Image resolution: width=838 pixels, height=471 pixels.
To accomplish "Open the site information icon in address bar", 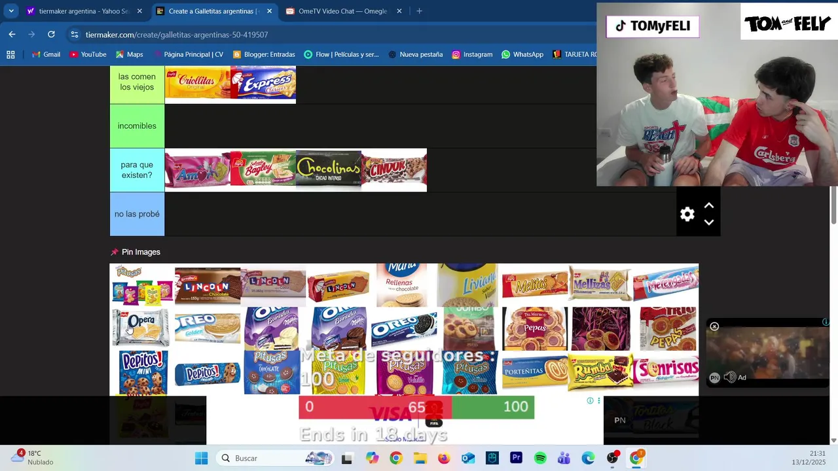I will pos(75,35).
